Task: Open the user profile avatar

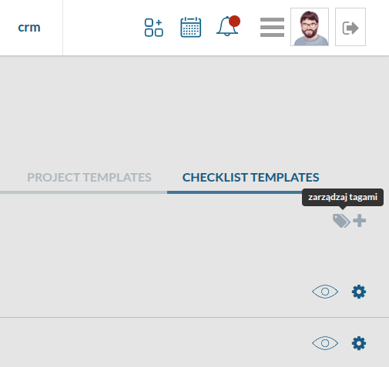Action: tap(310, 27)
